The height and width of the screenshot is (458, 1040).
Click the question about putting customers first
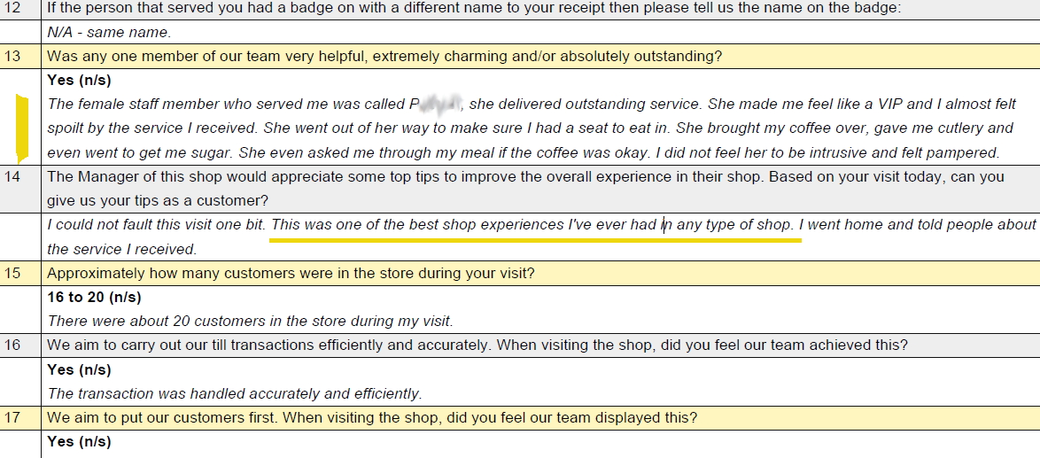[371, 417]
